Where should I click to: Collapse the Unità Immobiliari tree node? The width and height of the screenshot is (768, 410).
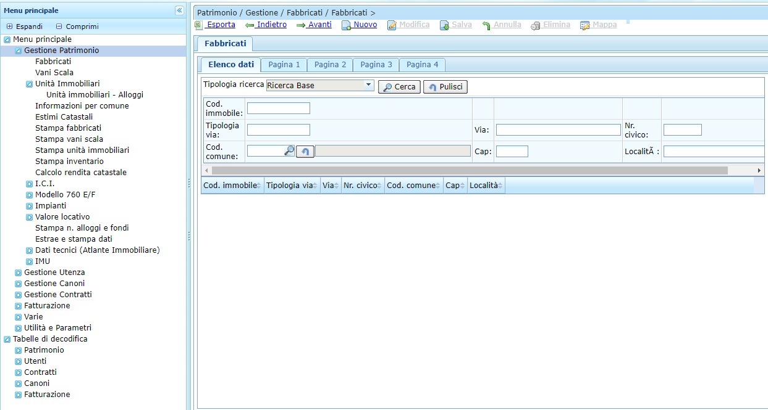[29, 84]
